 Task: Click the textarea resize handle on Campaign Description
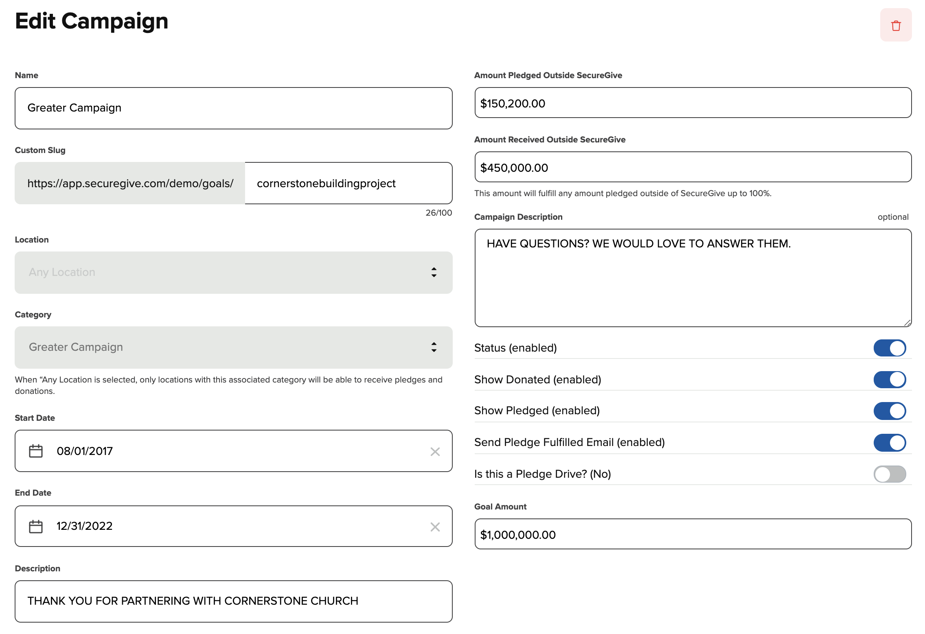pyautogui.click(x=907, y=323)
